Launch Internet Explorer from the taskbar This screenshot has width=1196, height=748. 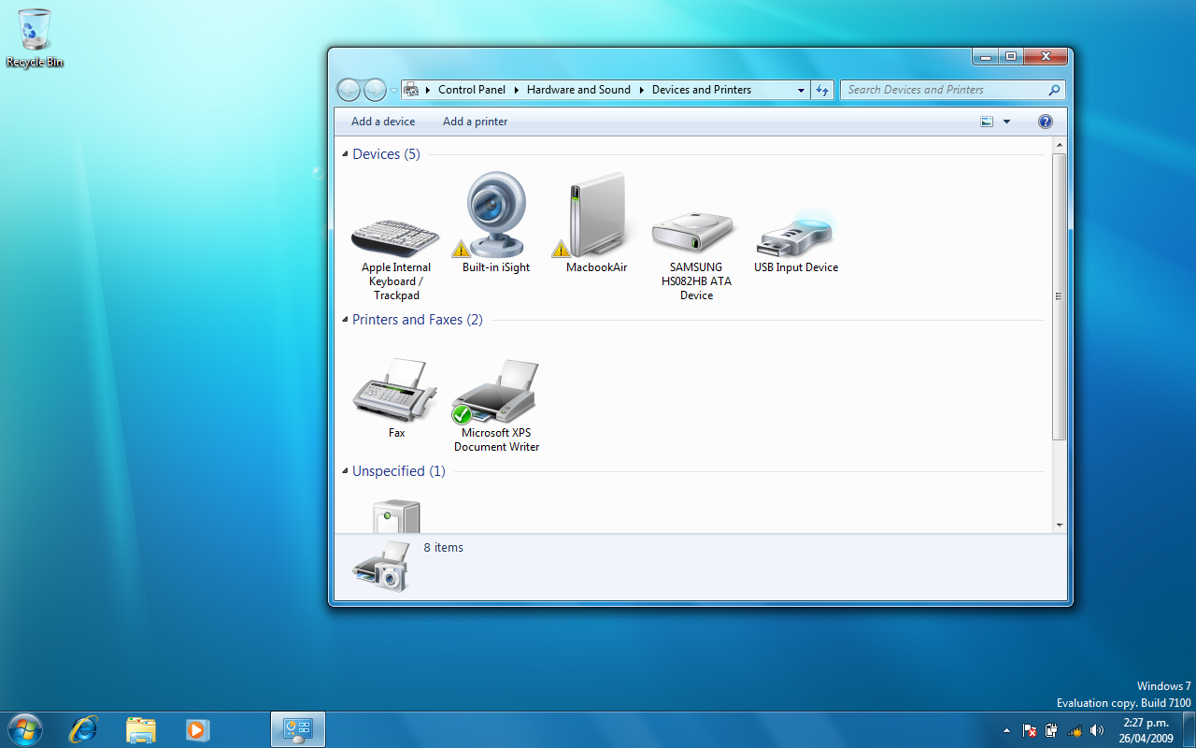(83, 729)
